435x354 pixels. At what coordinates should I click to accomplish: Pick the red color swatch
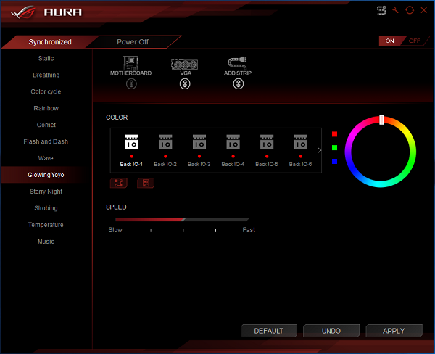[334, 134]
